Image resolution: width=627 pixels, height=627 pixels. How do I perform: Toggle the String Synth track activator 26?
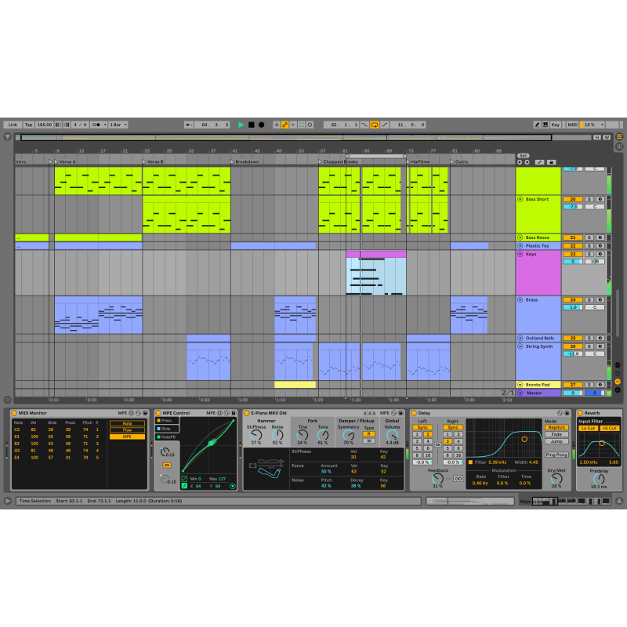click(572, 346)
